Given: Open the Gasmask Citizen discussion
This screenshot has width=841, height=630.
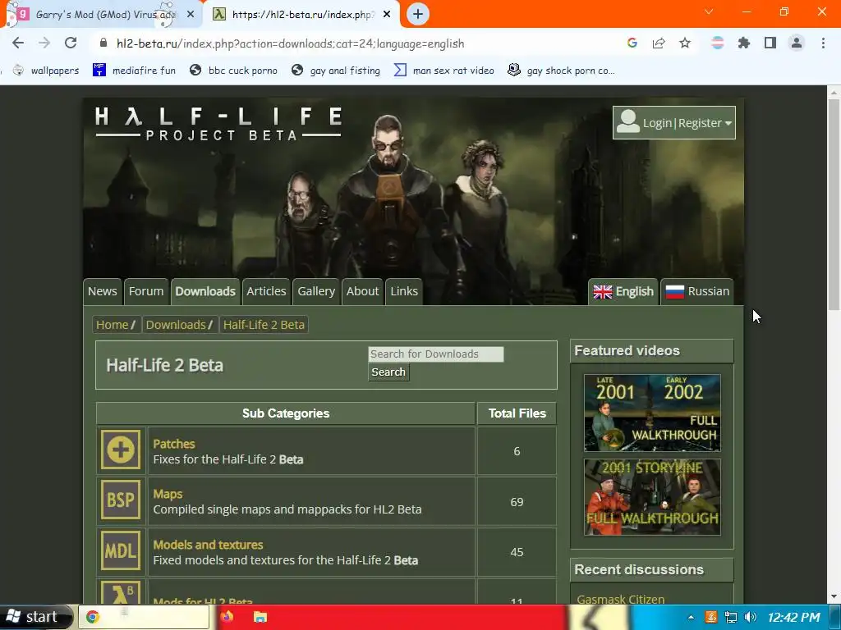Looking at the screenshot, I should pos(621,599).
